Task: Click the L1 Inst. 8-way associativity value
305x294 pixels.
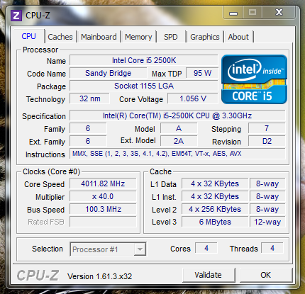Action: coord(267,196)
